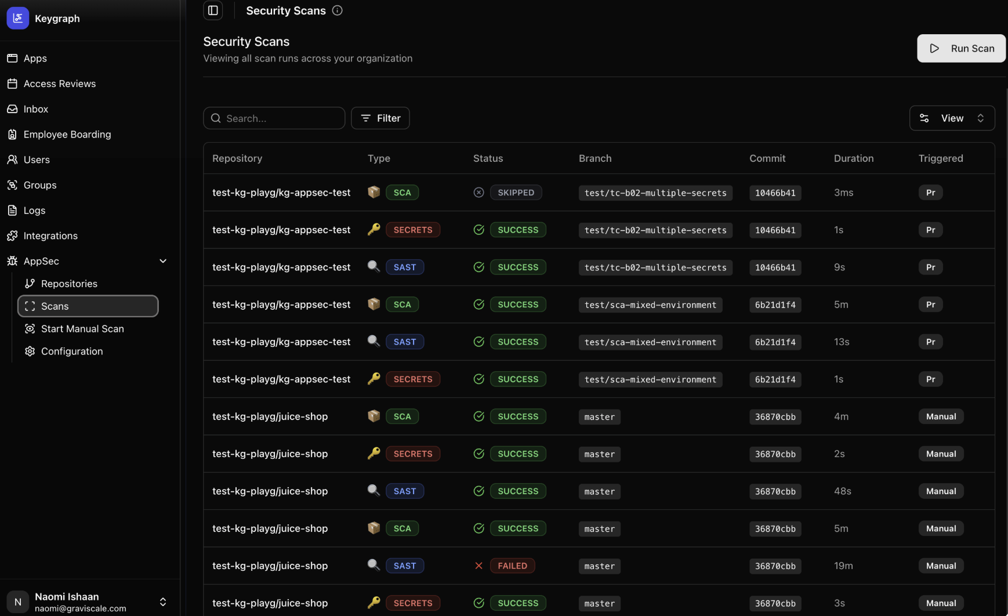Screen dimensions: 1008x616
Task: Click package icon for SCA 3ms row
Action: (x=374, y=192)
